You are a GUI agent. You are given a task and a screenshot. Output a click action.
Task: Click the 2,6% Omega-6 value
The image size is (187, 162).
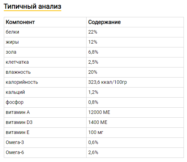tap(93, 152)
